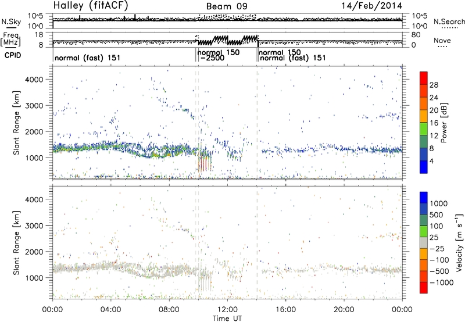Click the 'Power [dB]' colorbar title
Image resolution: width=465 pixels, height=322 pixels.
[443, 123]
